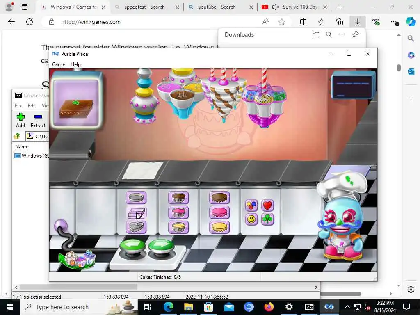This screenshot has width=420, height=315.
Task: Click the taskbar search box
Action: 78,307
